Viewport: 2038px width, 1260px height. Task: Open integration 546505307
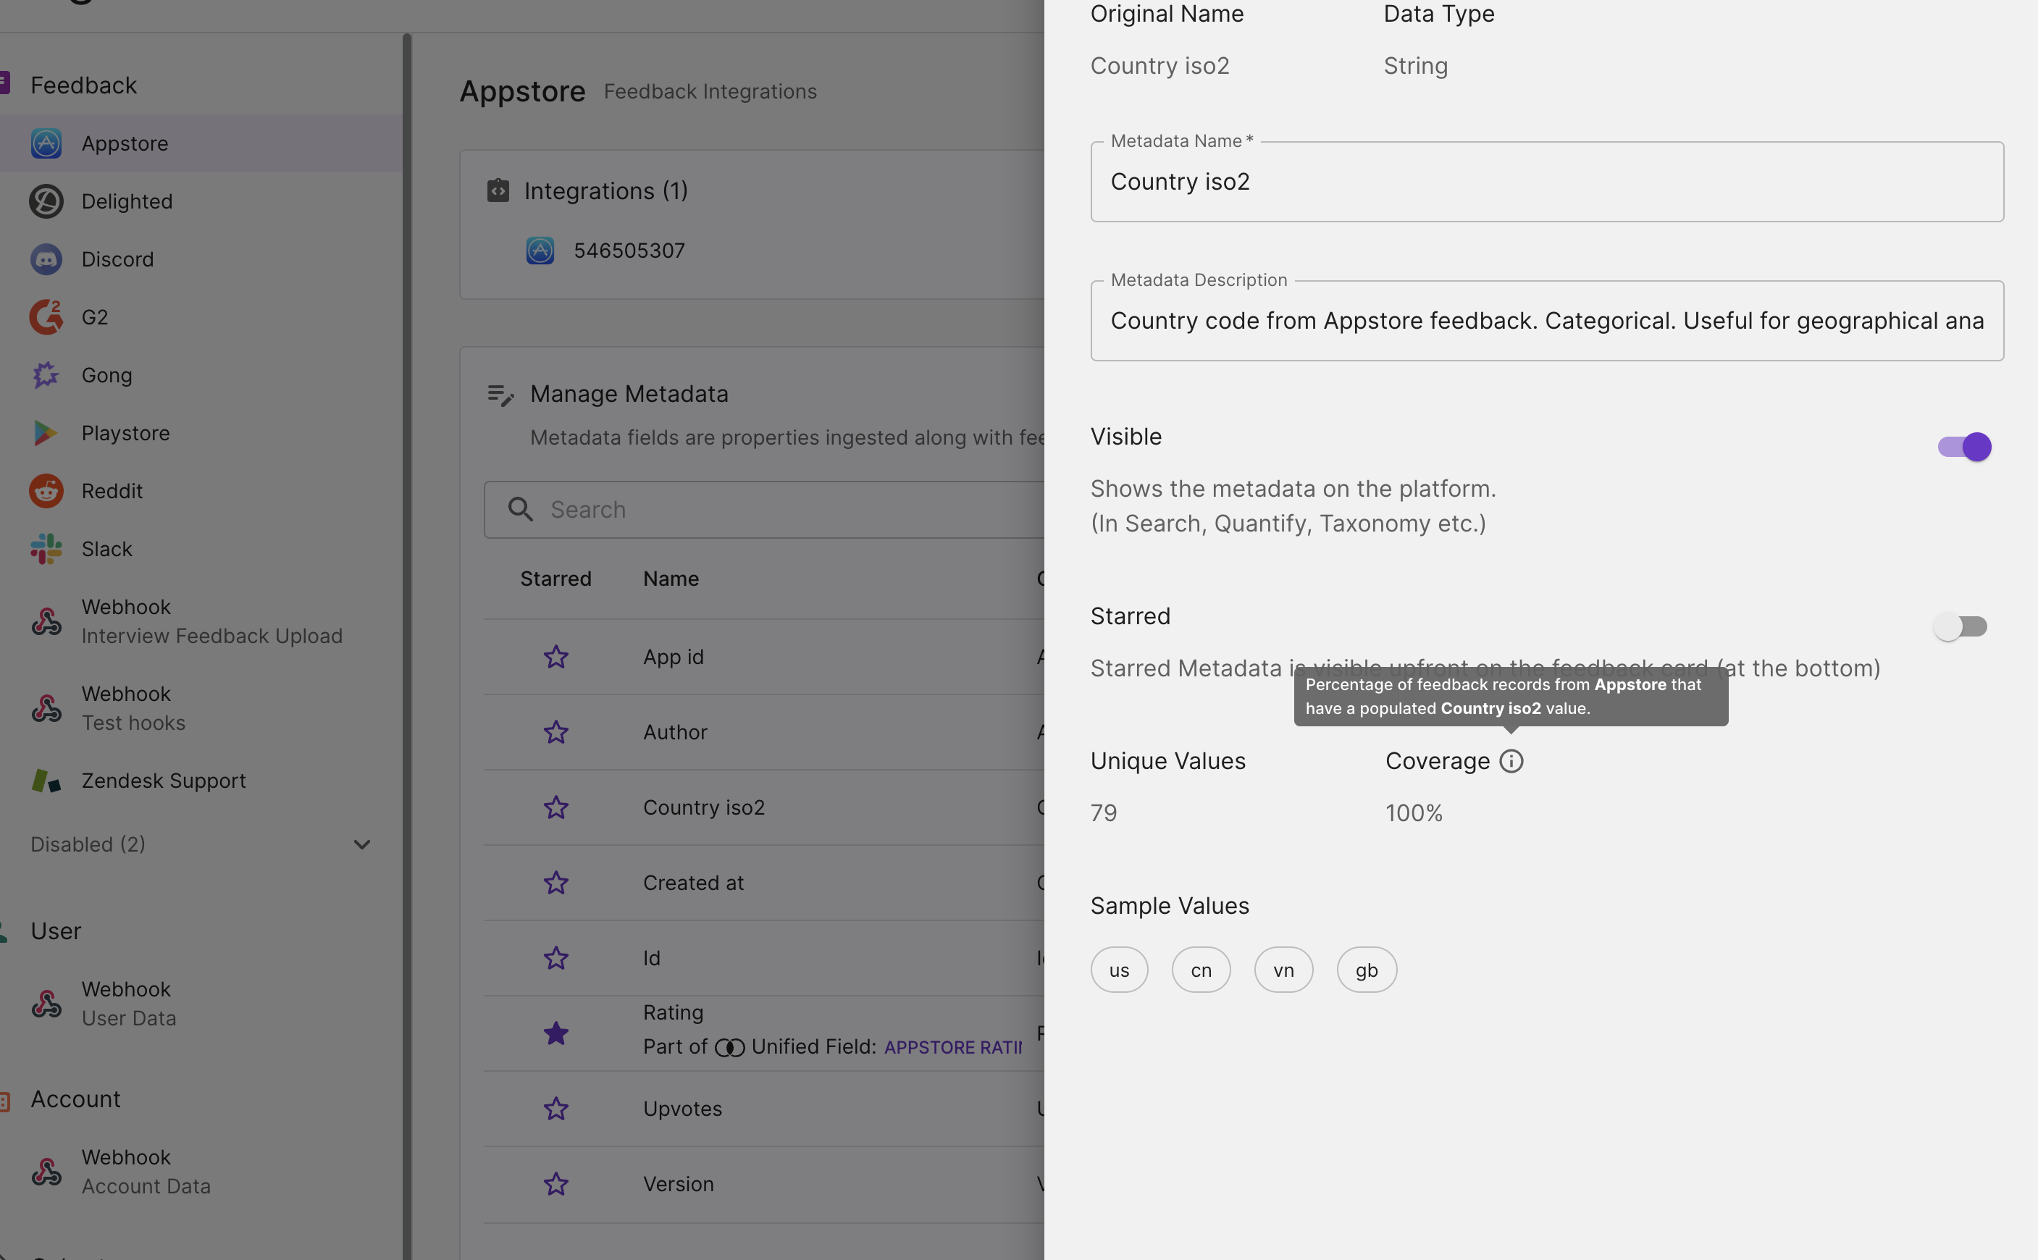pos(628,251)
